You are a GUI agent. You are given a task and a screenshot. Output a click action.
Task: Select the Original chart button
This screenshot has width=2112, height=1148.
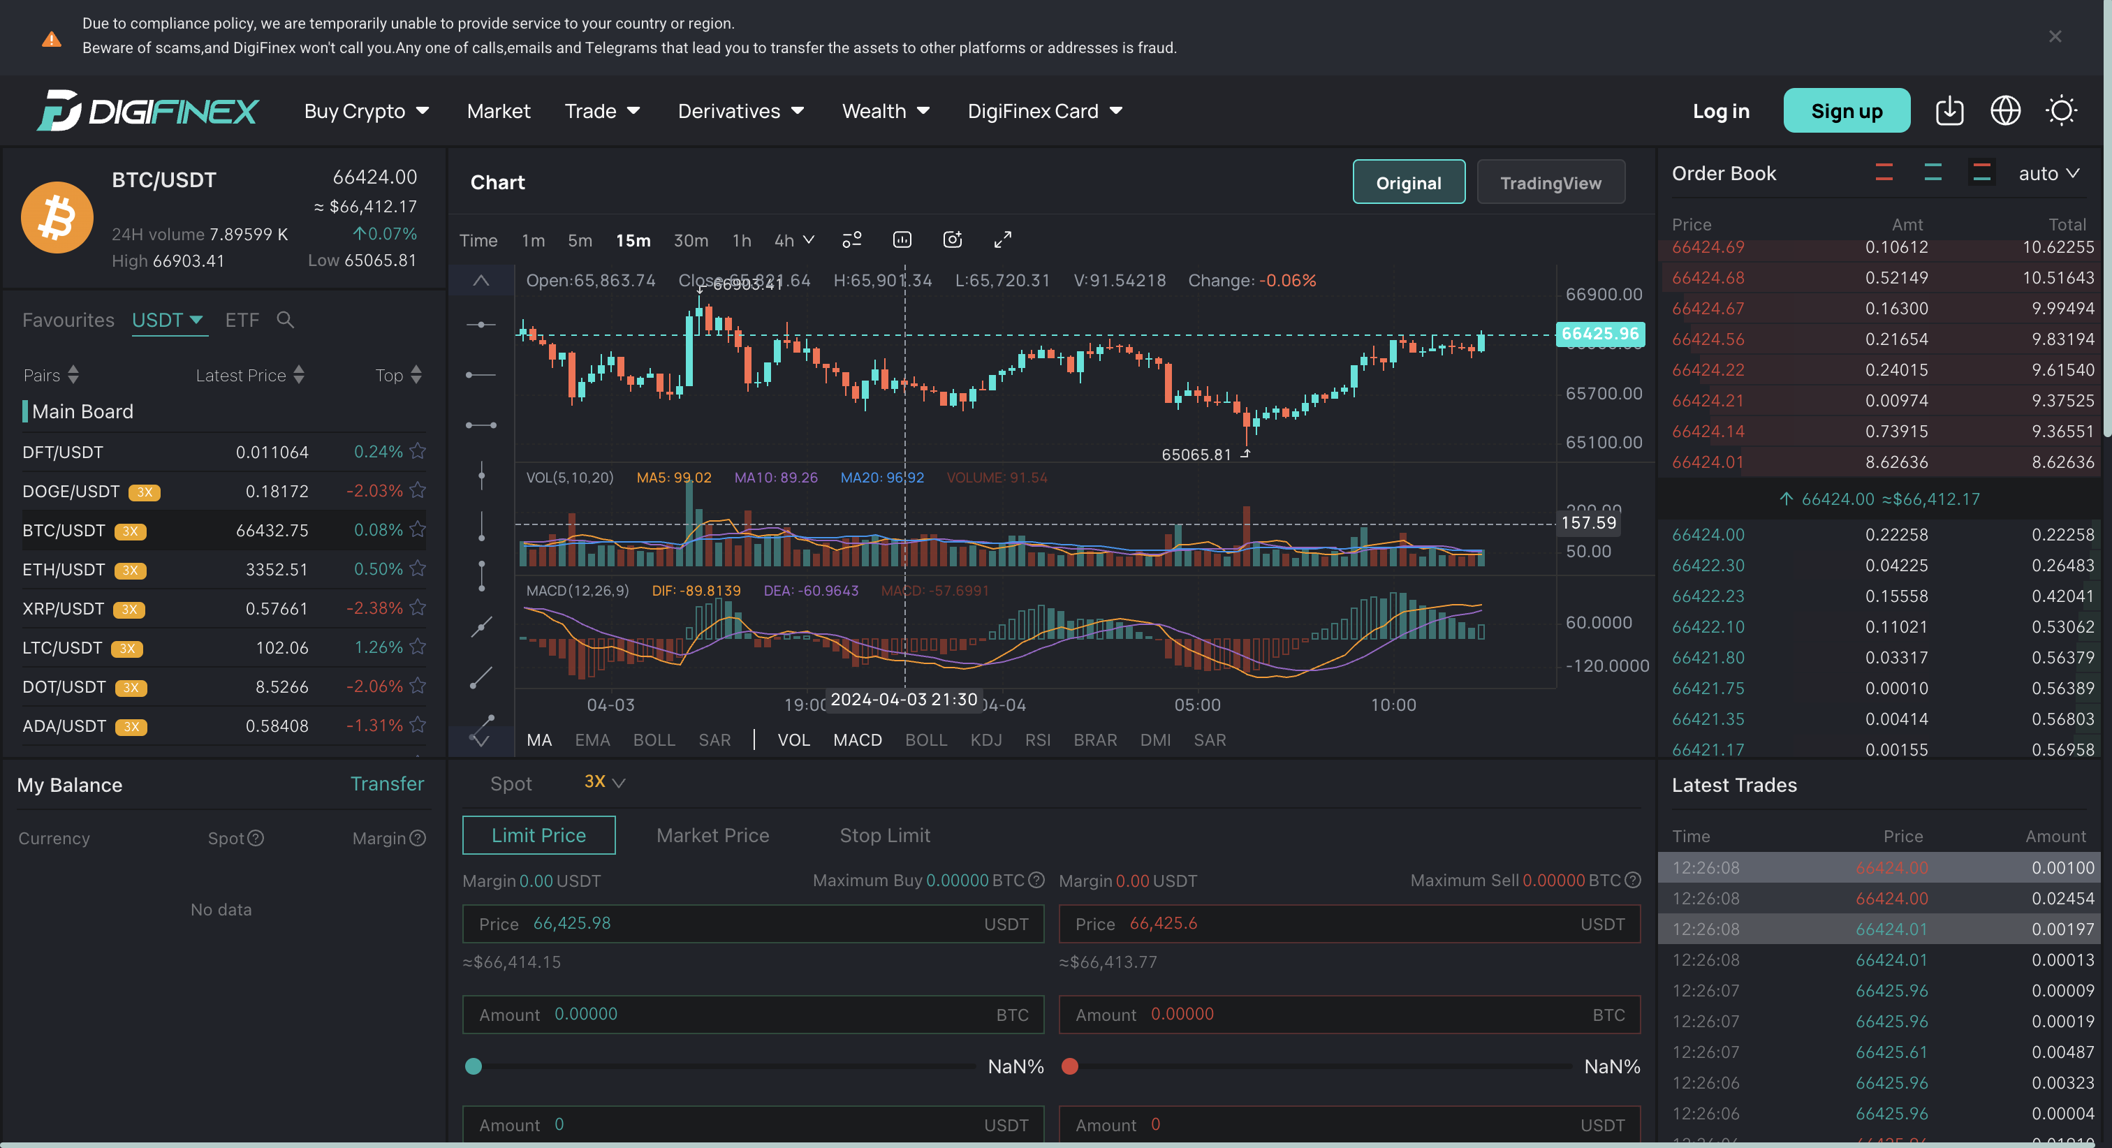(1409, 182)
